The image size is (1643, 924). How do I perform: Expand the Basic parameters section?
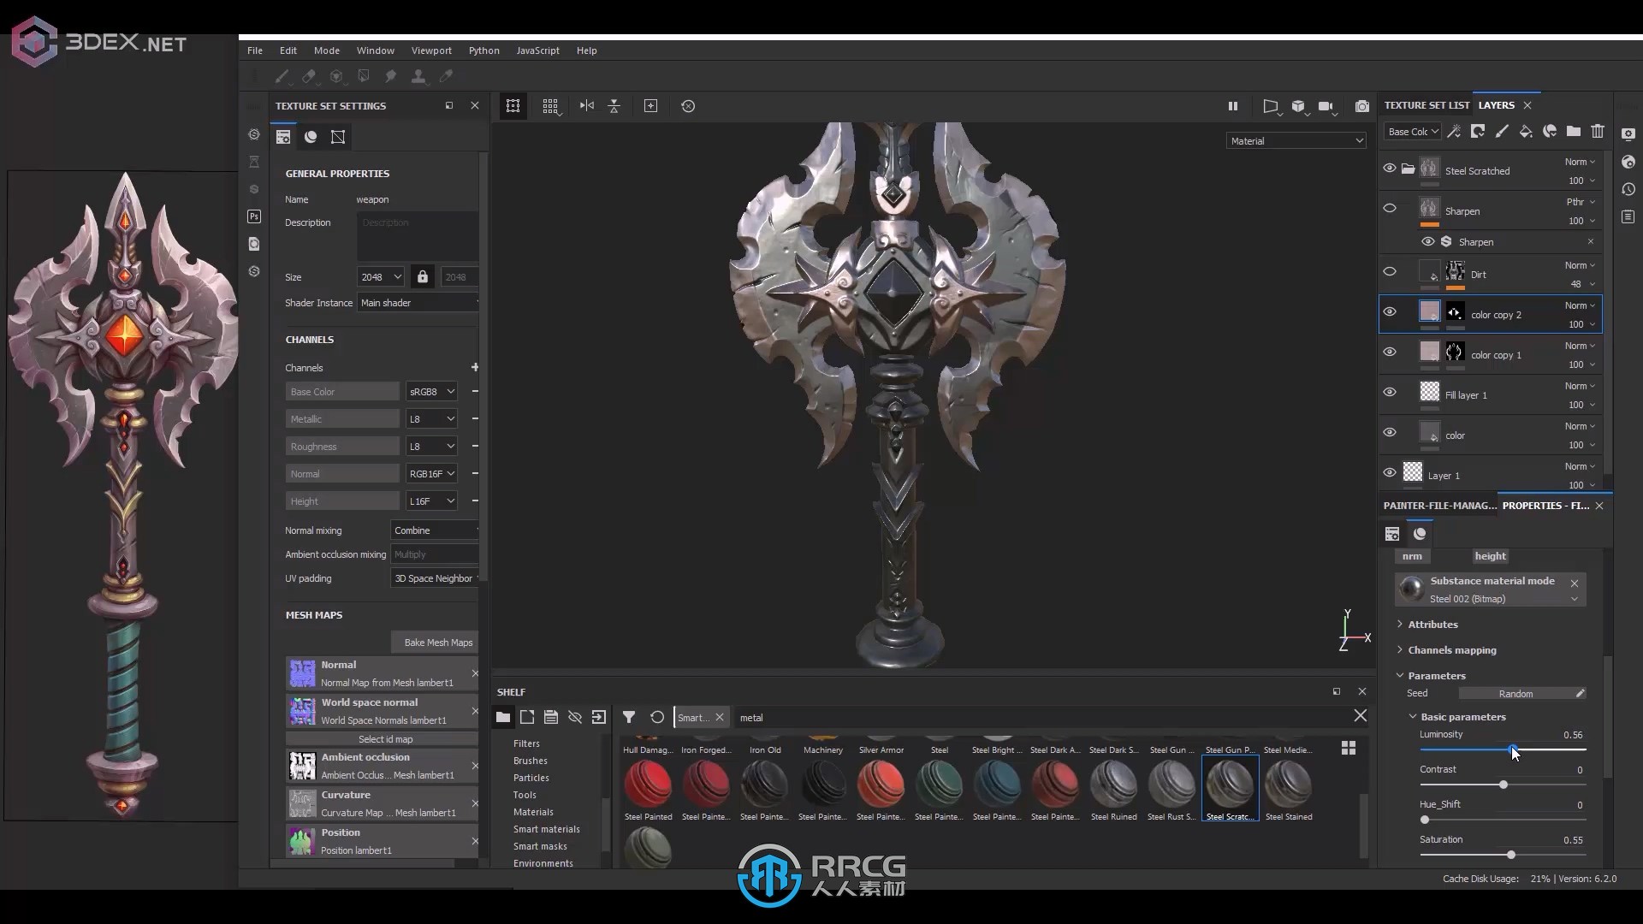click(1462, 715)
